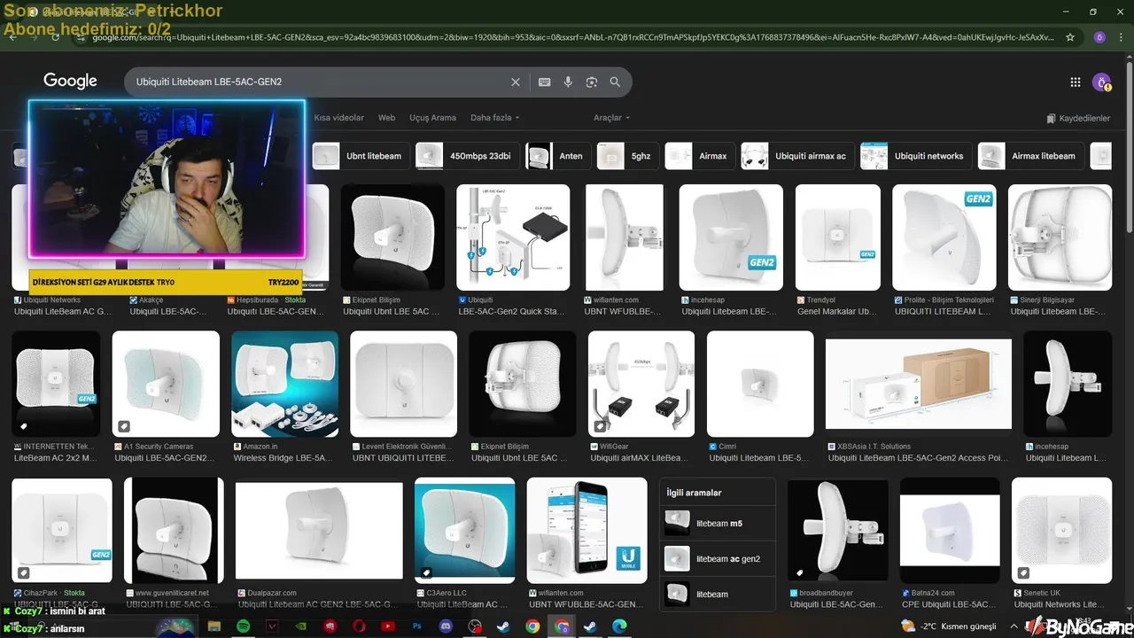Open the LBE-5AC-Gen2 Quick Start diagram image
Image resolution: width=1134 pixels, height=638 pixels.
click(513, 237)
